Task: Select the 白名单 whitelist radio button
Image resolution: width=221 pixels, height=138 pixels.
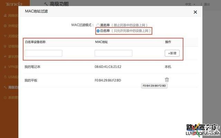Action: [x=98, y=31]
